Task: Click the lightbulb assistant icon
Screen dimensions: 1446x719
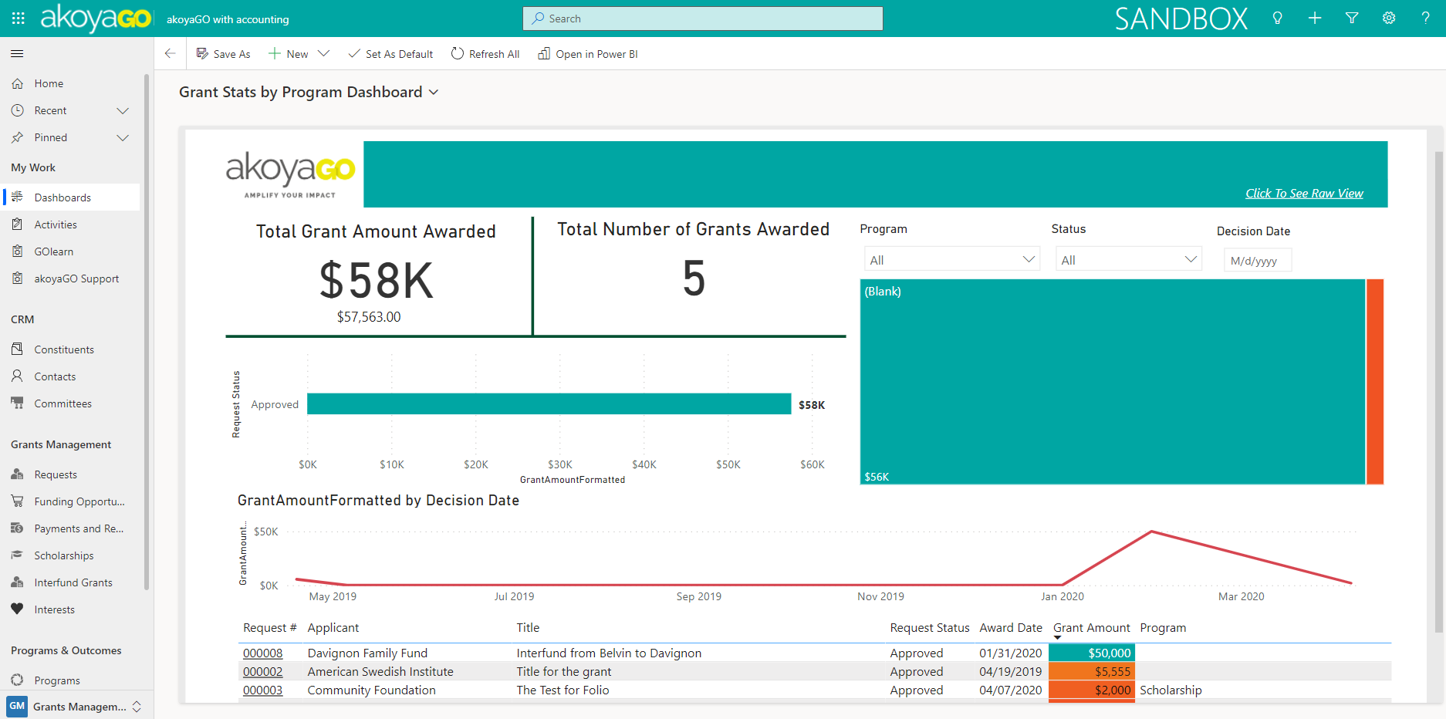Action: [1277, 18]
